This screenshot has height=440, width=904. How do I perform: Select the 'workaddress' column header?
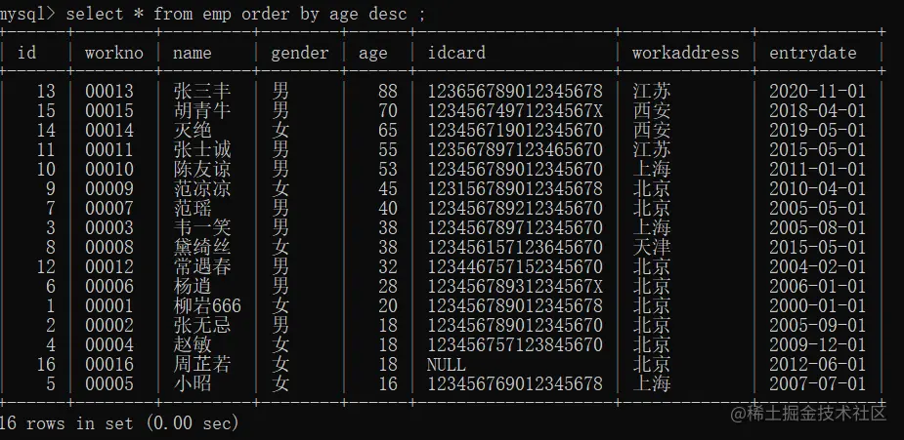tap(685, 53)
